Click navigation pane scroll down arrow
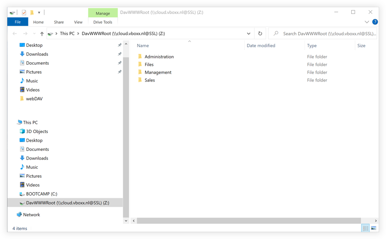 pyautogui.click(x=126, y=221)
